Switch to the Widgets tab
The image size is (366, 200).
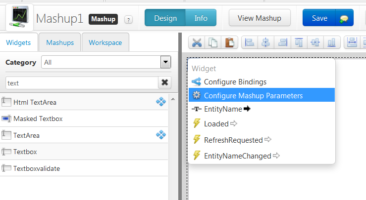point(18,42)
